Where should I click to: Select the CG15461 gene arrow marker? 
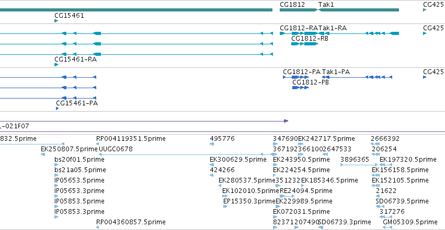point(56,21)
